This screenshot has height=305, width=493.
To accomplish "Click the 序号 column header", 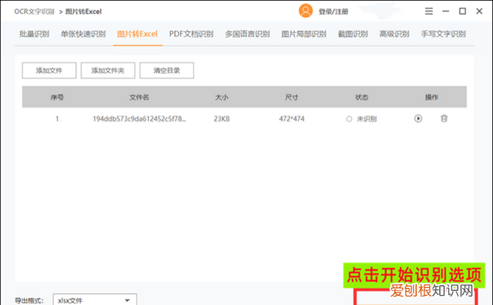I will [57, 97].
